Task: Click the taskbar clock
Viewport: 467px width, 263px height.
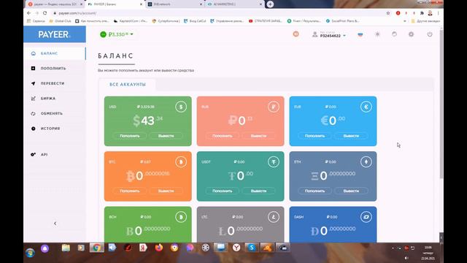Action: point(428,253)
